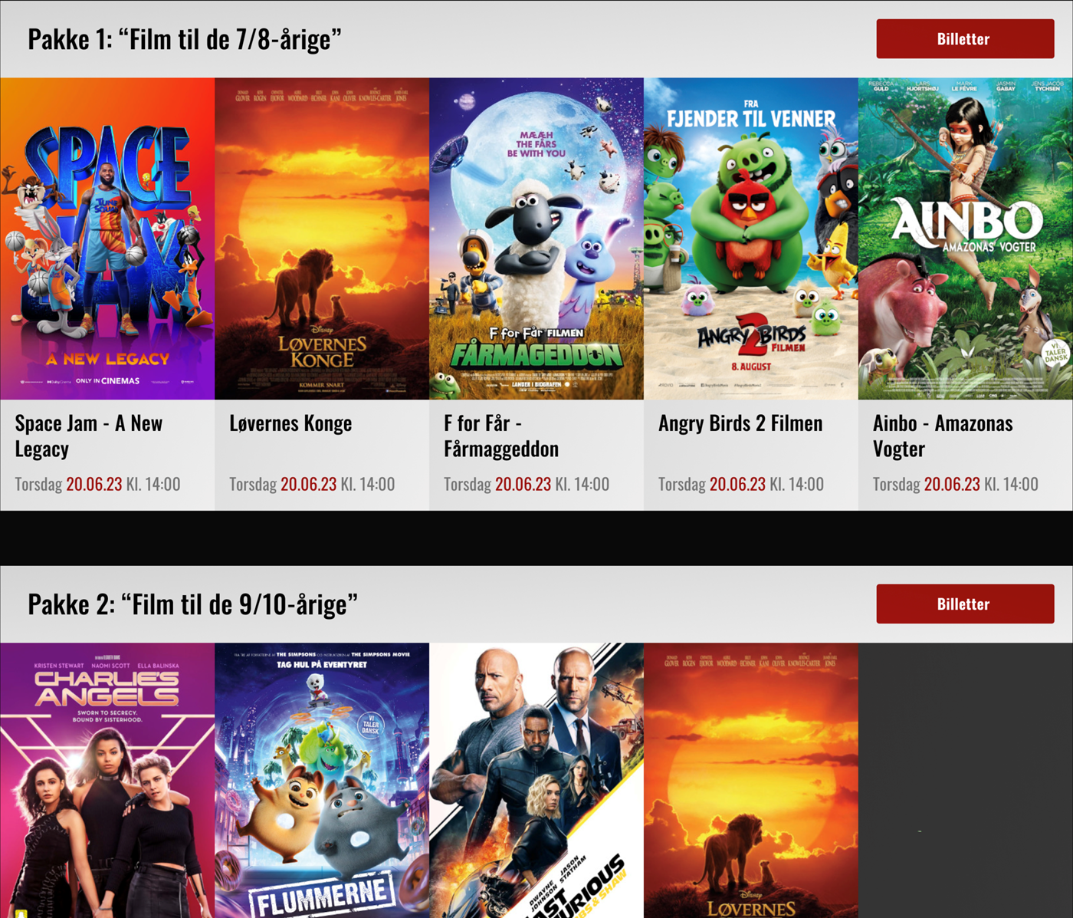Click Billetter button for Pakke 1
This screenshot has width=1073, height=918.
(965, 39)
